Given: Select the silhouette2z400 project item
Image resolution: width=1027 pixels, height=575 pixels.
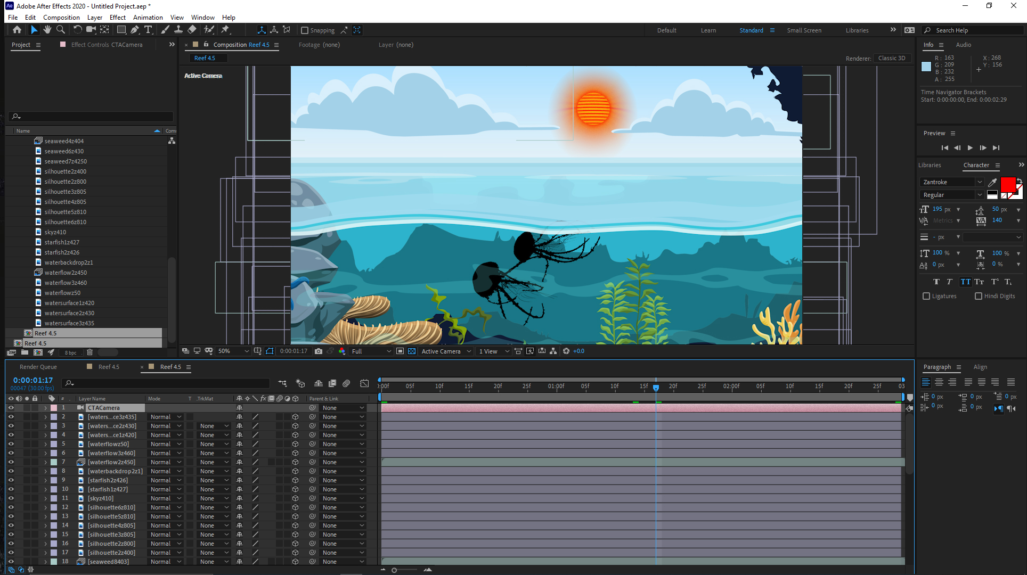Looking at the screenshot, I should pyautogui.click(x=65, y=171).
